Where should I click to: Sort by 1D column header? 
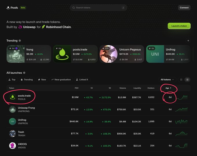click(x=110, y=88)
